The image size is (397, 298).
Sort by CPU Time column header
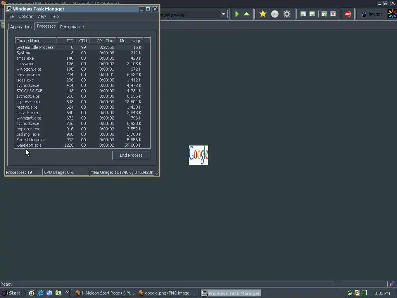(103, 41)
